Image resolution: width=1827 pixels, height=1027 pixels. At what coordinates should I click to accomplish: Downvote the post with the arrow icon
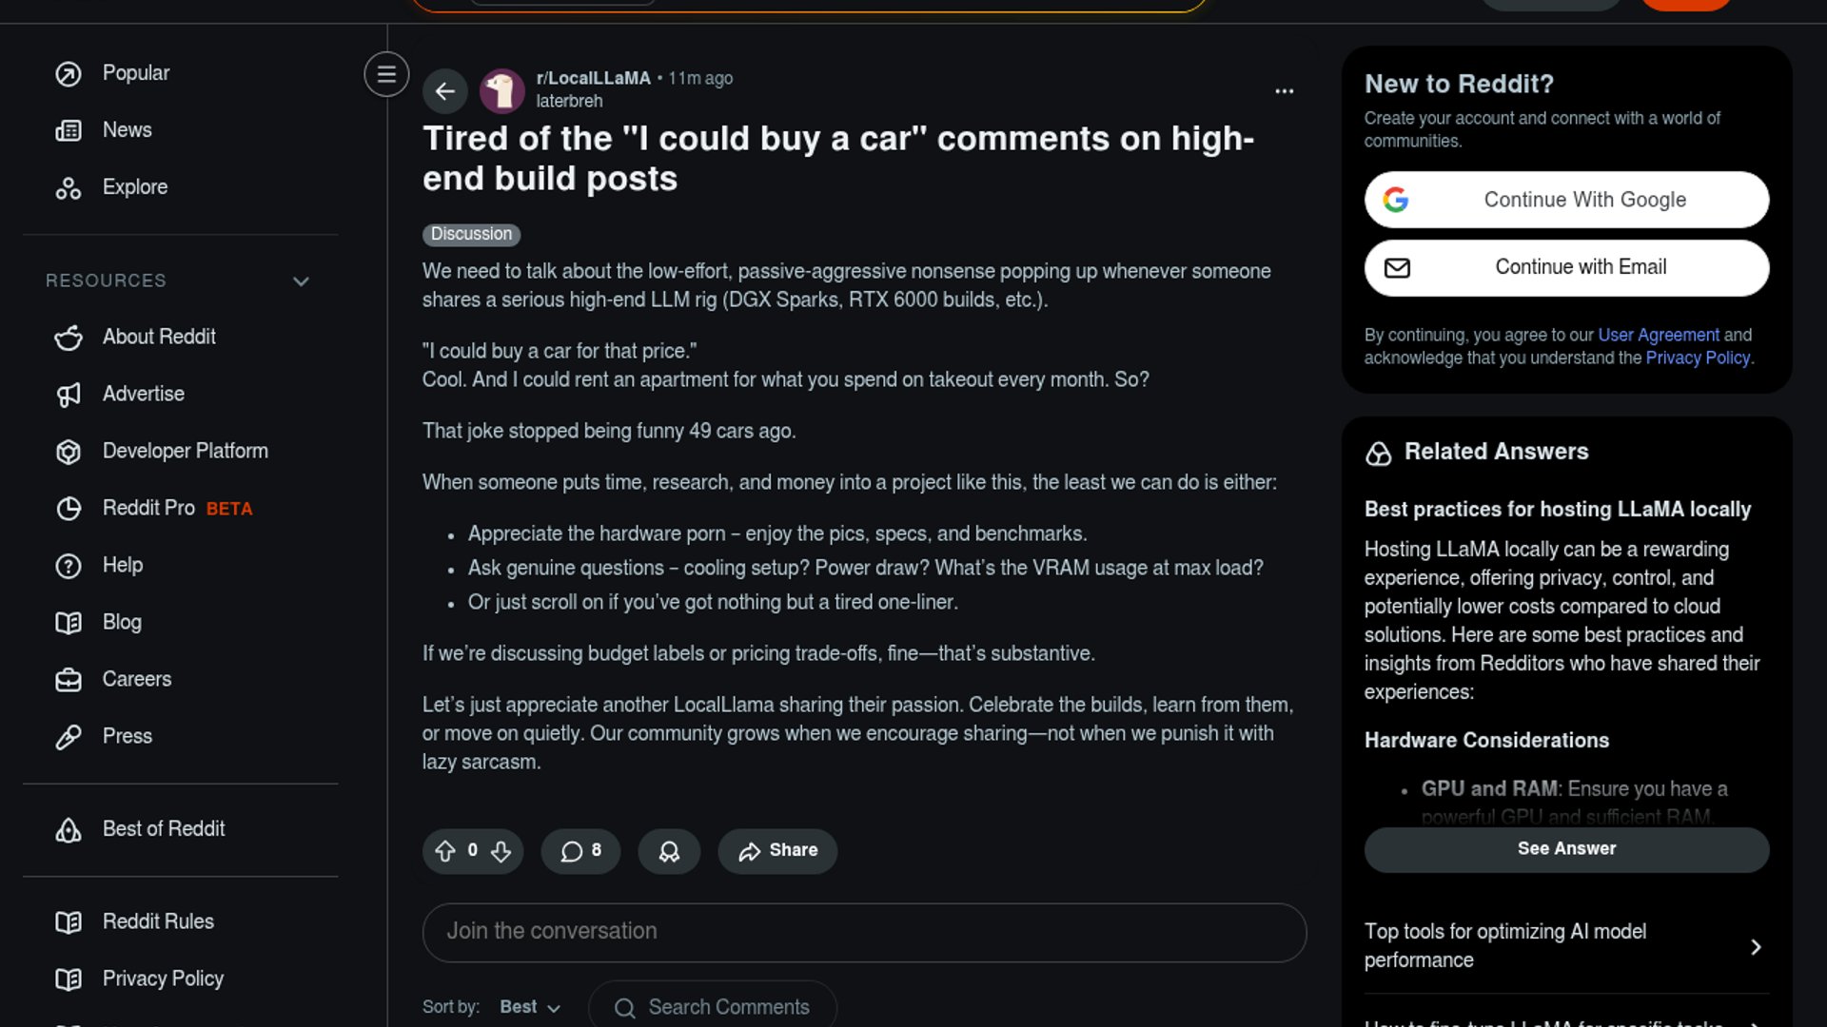point(501,851)
